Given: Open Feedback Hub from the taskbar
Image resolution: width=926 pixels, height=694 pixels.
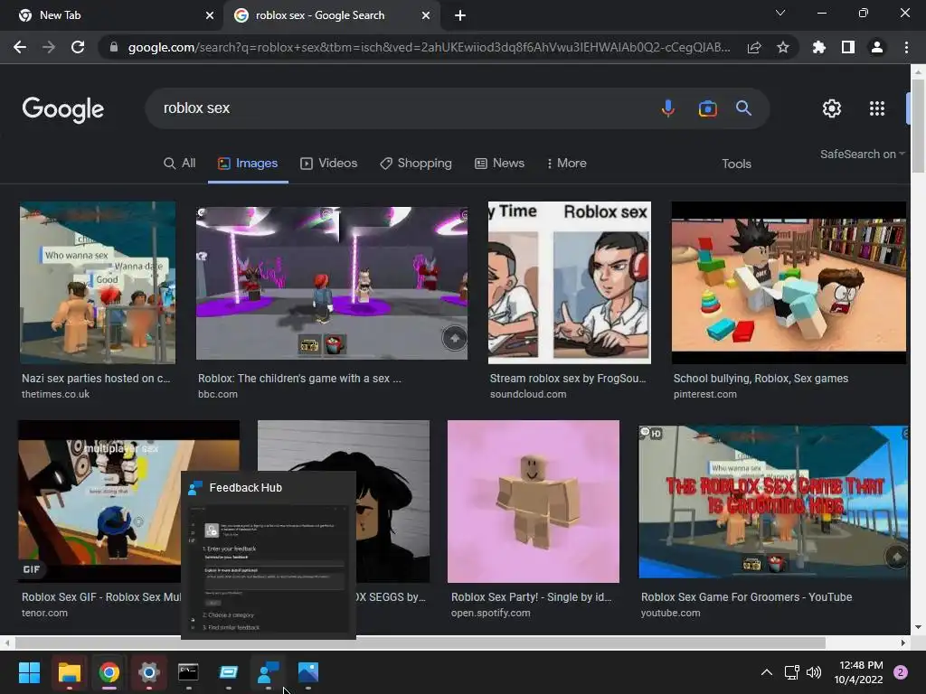Looking at the screenshot, I should (269, 672).
